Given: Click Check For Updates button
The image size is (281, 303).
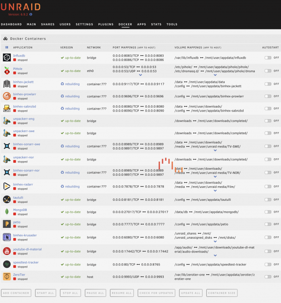Looking at the screenshot, I should coord(156,293).
